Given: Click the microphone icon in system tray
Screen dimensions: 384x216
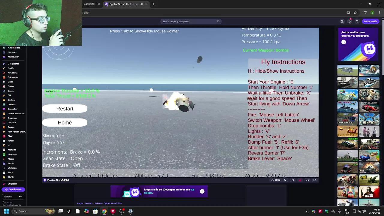Looking at the screenshot, I should click(339, 211).
